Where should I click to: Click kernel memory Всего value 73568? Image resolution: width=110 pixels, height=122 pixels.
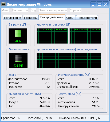pyautogui.click(x=96, y=98)
